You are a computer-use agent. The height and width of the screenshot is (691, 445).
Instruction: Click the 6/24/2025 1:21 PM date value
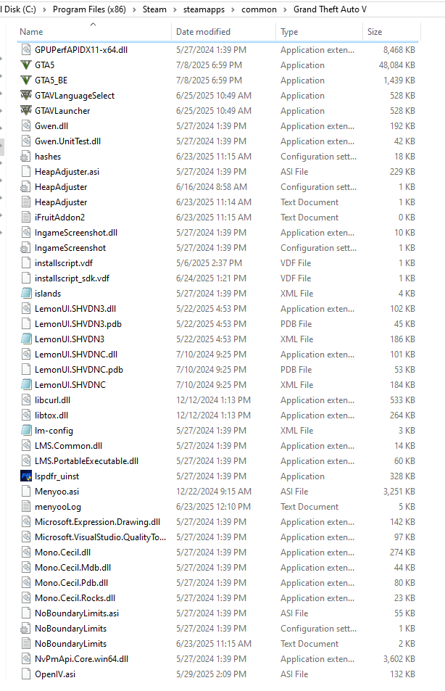211,278
